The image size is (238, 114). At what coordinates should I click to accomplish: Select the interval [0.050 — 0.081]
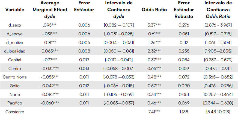pos(118,51)
